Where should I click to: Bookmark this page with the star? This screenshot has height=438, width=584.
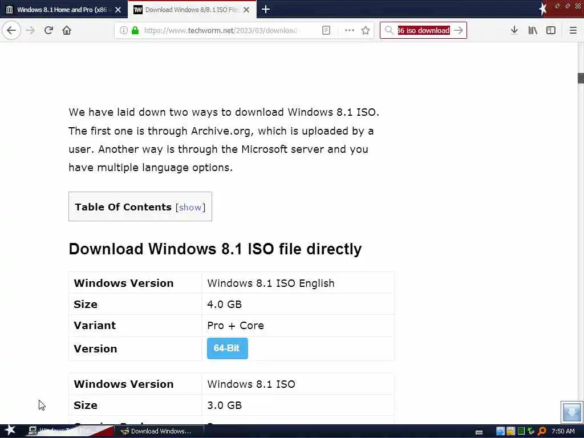coord(366,30)
